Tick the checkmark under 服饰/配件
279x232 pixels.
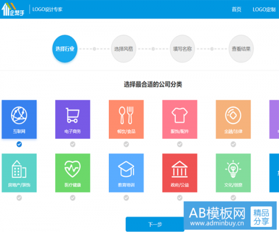click(x=180, y=144)
